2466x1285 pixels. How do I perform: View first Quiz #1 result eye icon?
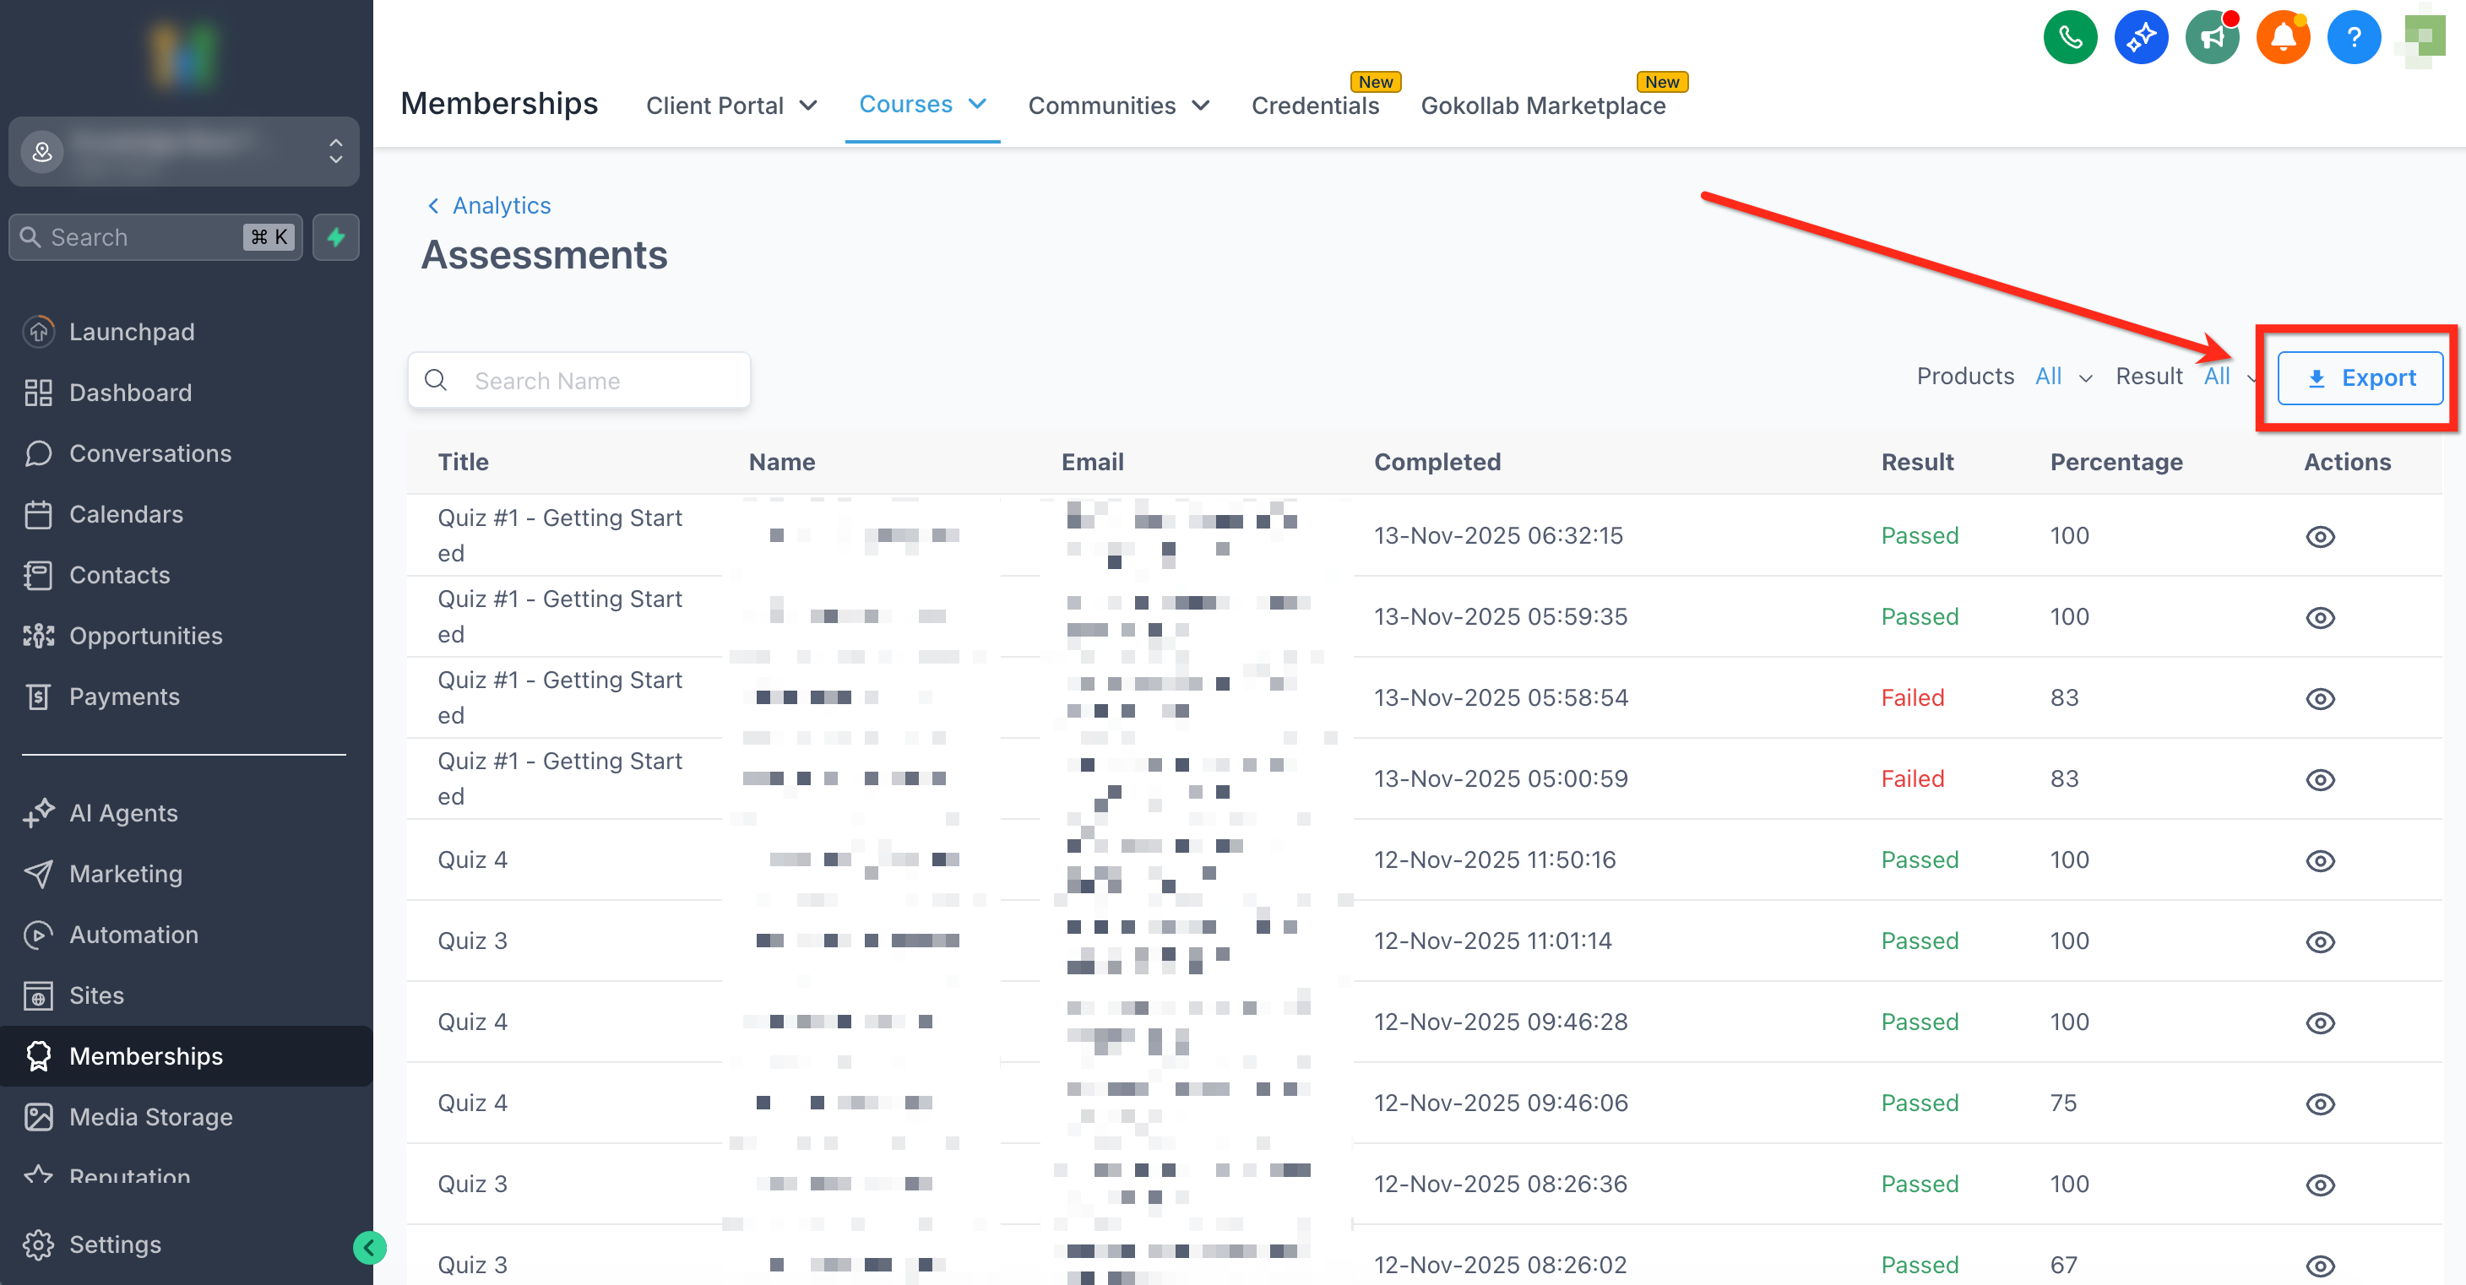pos(2320,537)
